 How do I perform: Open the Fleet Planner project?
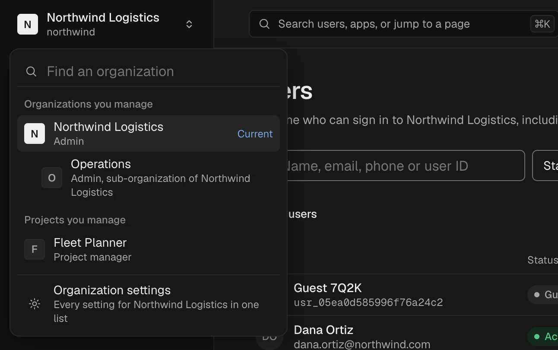(149, 249)
